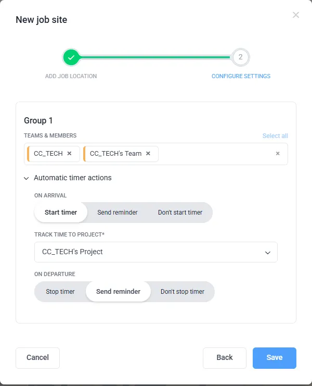Close the New job site dialog
The height and width of the screenshot is (386, 312).
tap(296, 15)
